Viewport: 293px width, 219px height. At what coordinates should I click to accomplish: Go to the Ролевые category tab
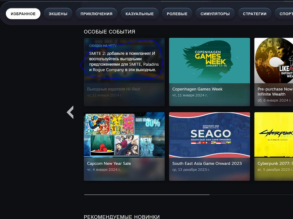point(177,14)
